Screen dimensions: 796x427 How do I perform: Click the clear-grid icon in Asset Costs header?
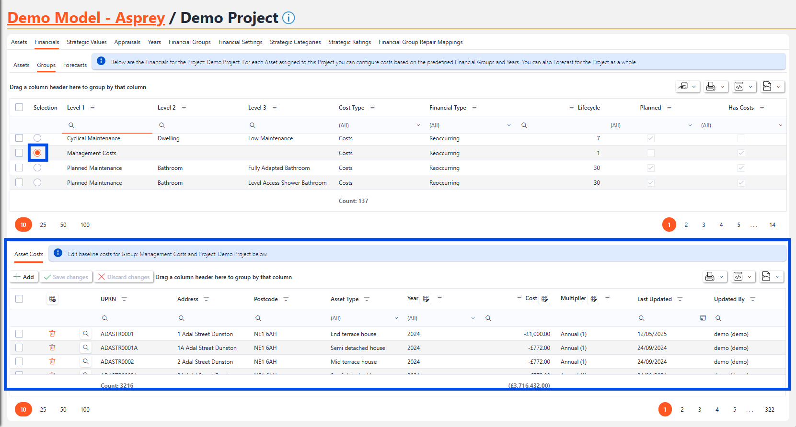tap(52, 299)
